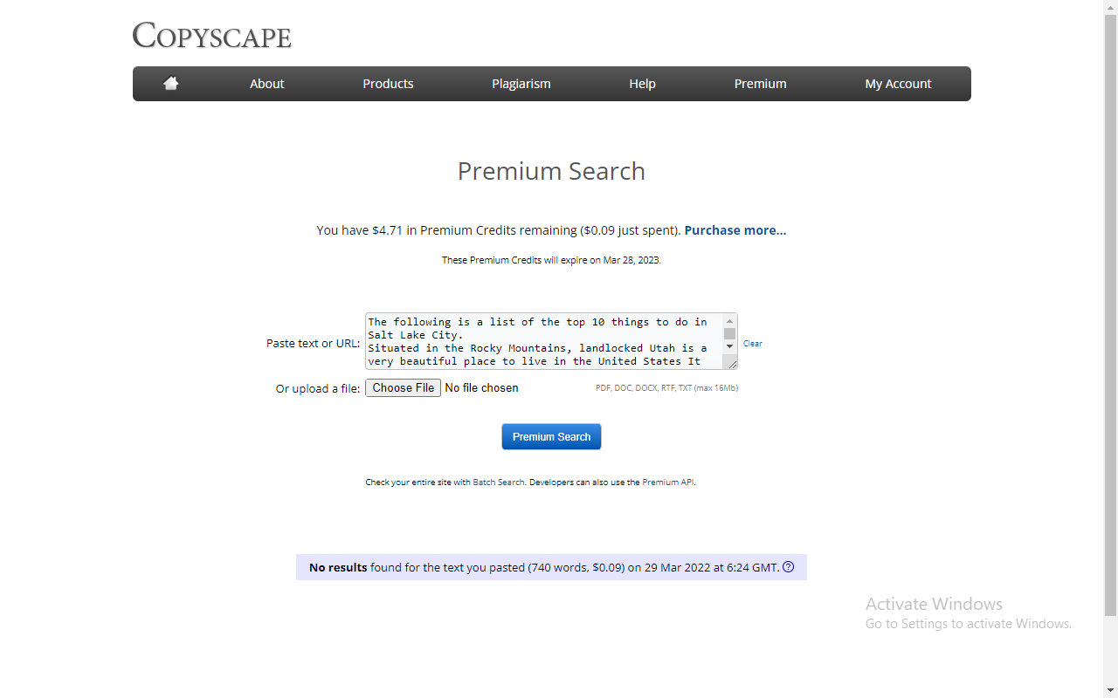
Task: Open the Plagiarism menu
Action: coord(521,84)
